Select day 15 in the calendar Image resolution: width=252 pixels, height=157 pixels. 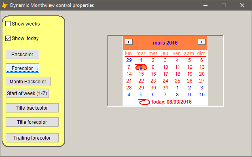(x=141, y=74)
